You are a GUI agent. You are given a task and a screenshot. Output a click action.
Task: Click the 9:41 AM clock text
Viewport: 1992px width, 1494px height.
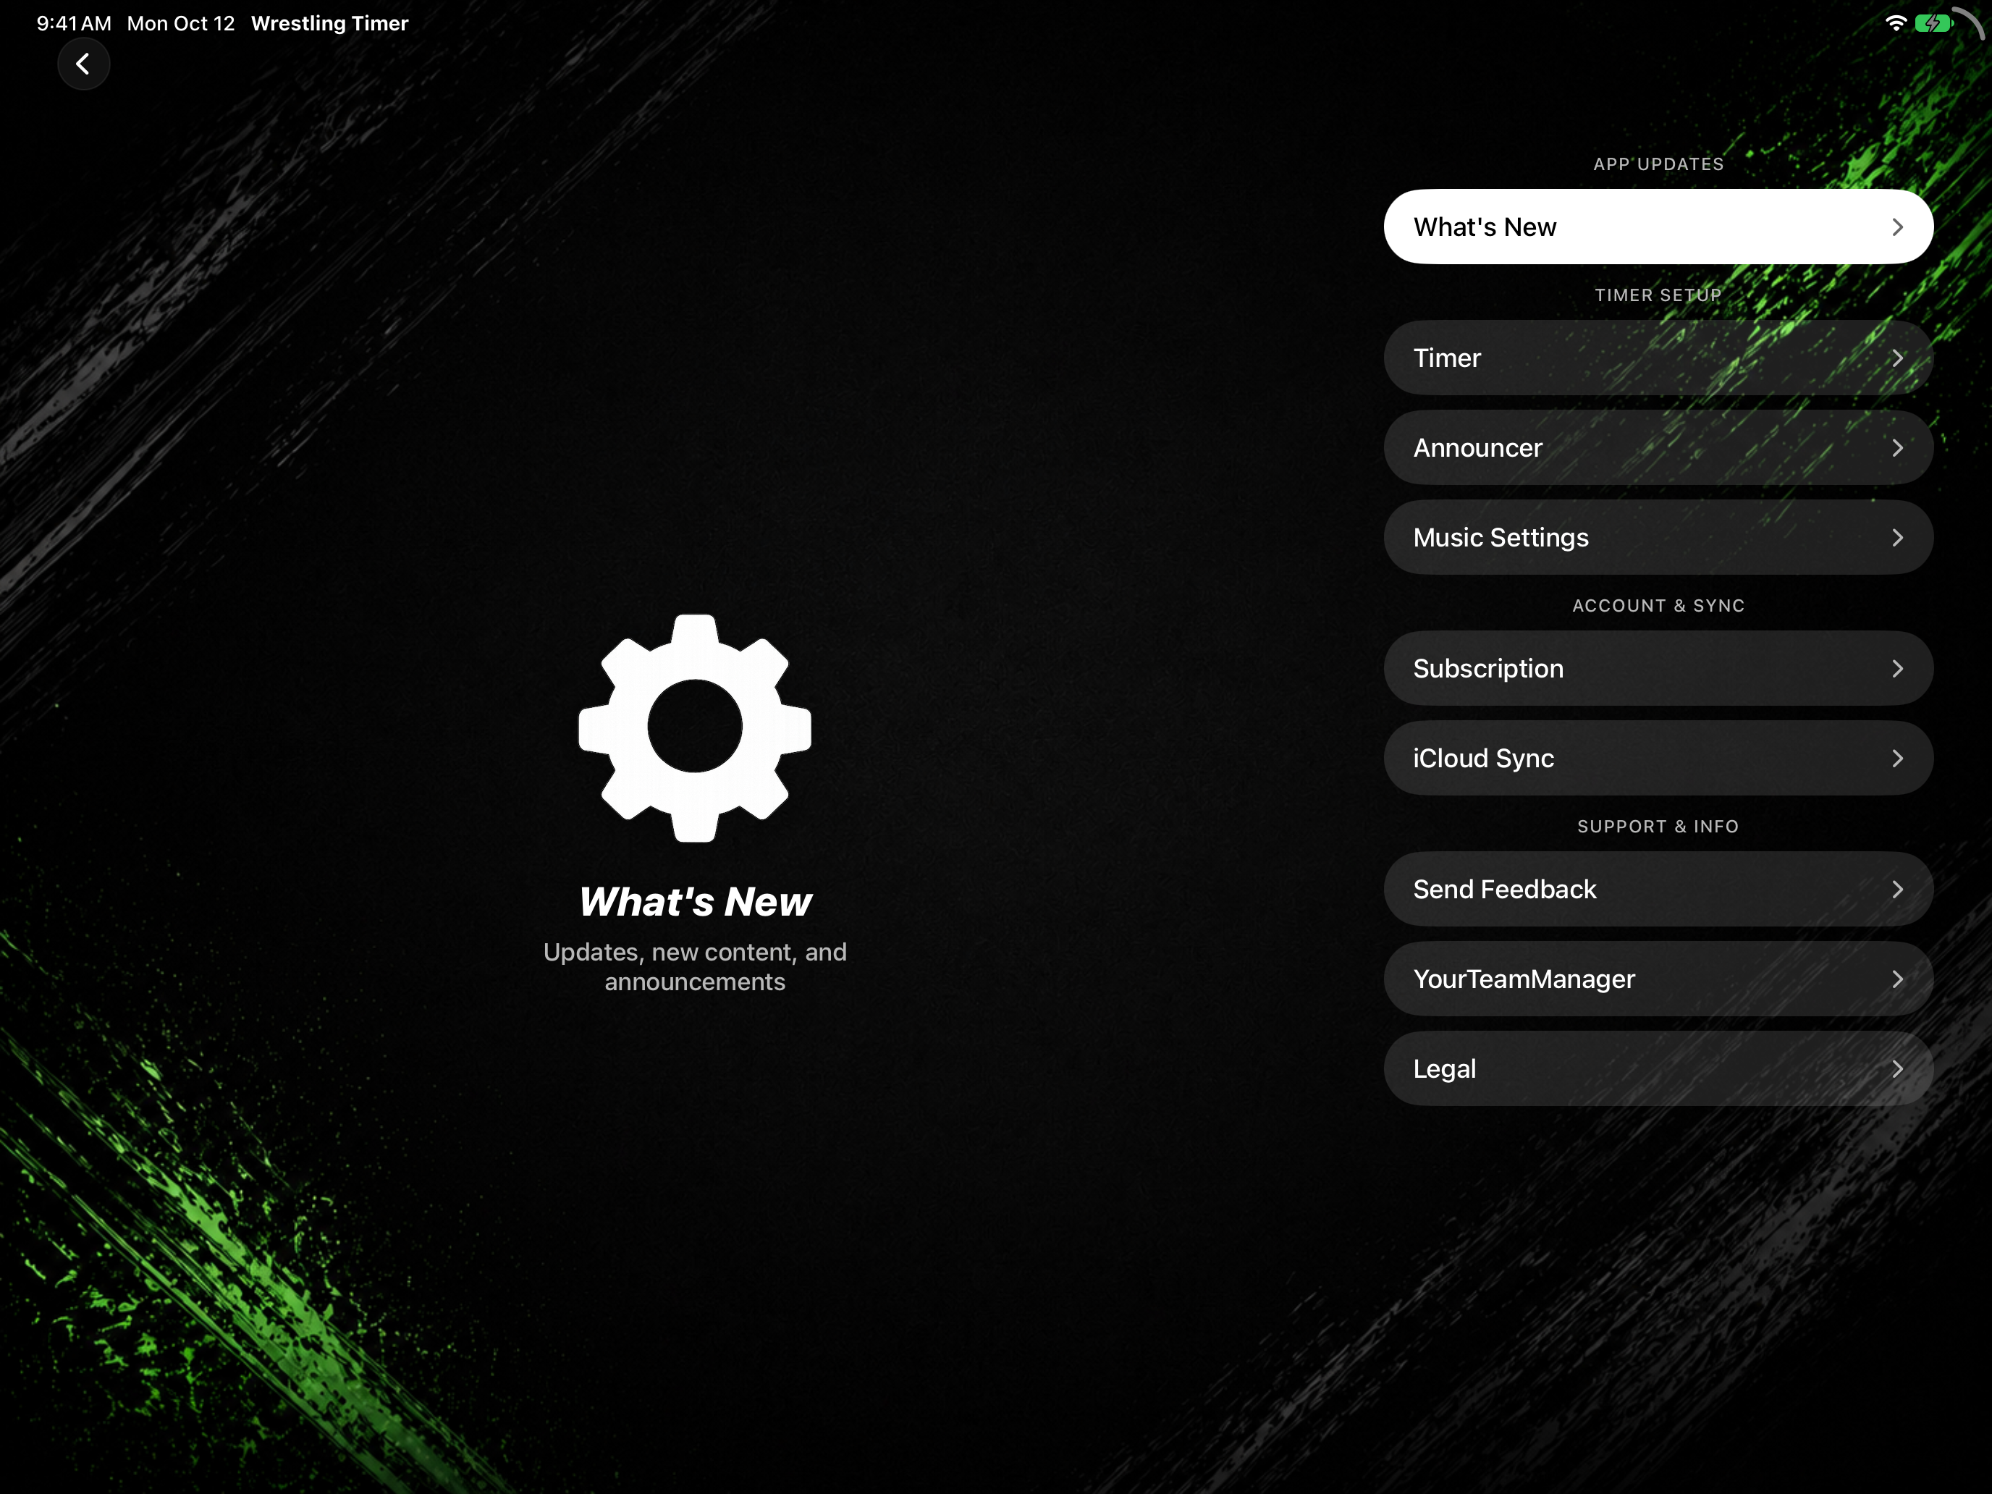74,23
